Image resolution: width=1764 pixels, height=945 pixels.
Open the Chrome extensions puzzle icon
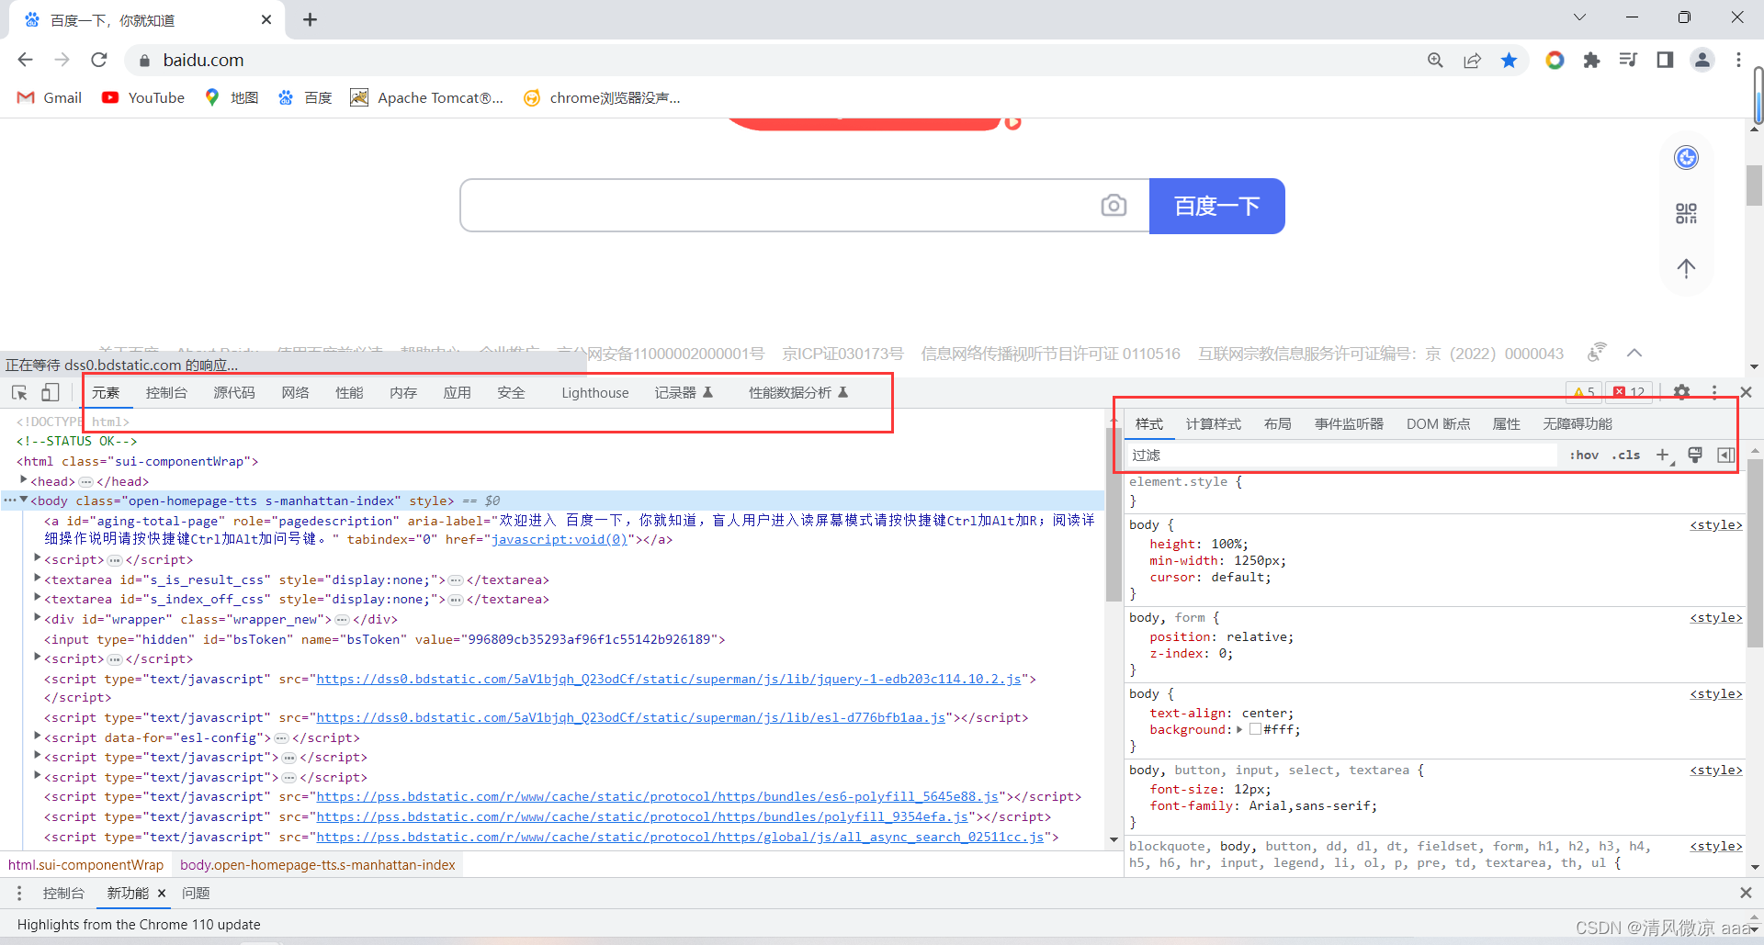[1592, 60]
